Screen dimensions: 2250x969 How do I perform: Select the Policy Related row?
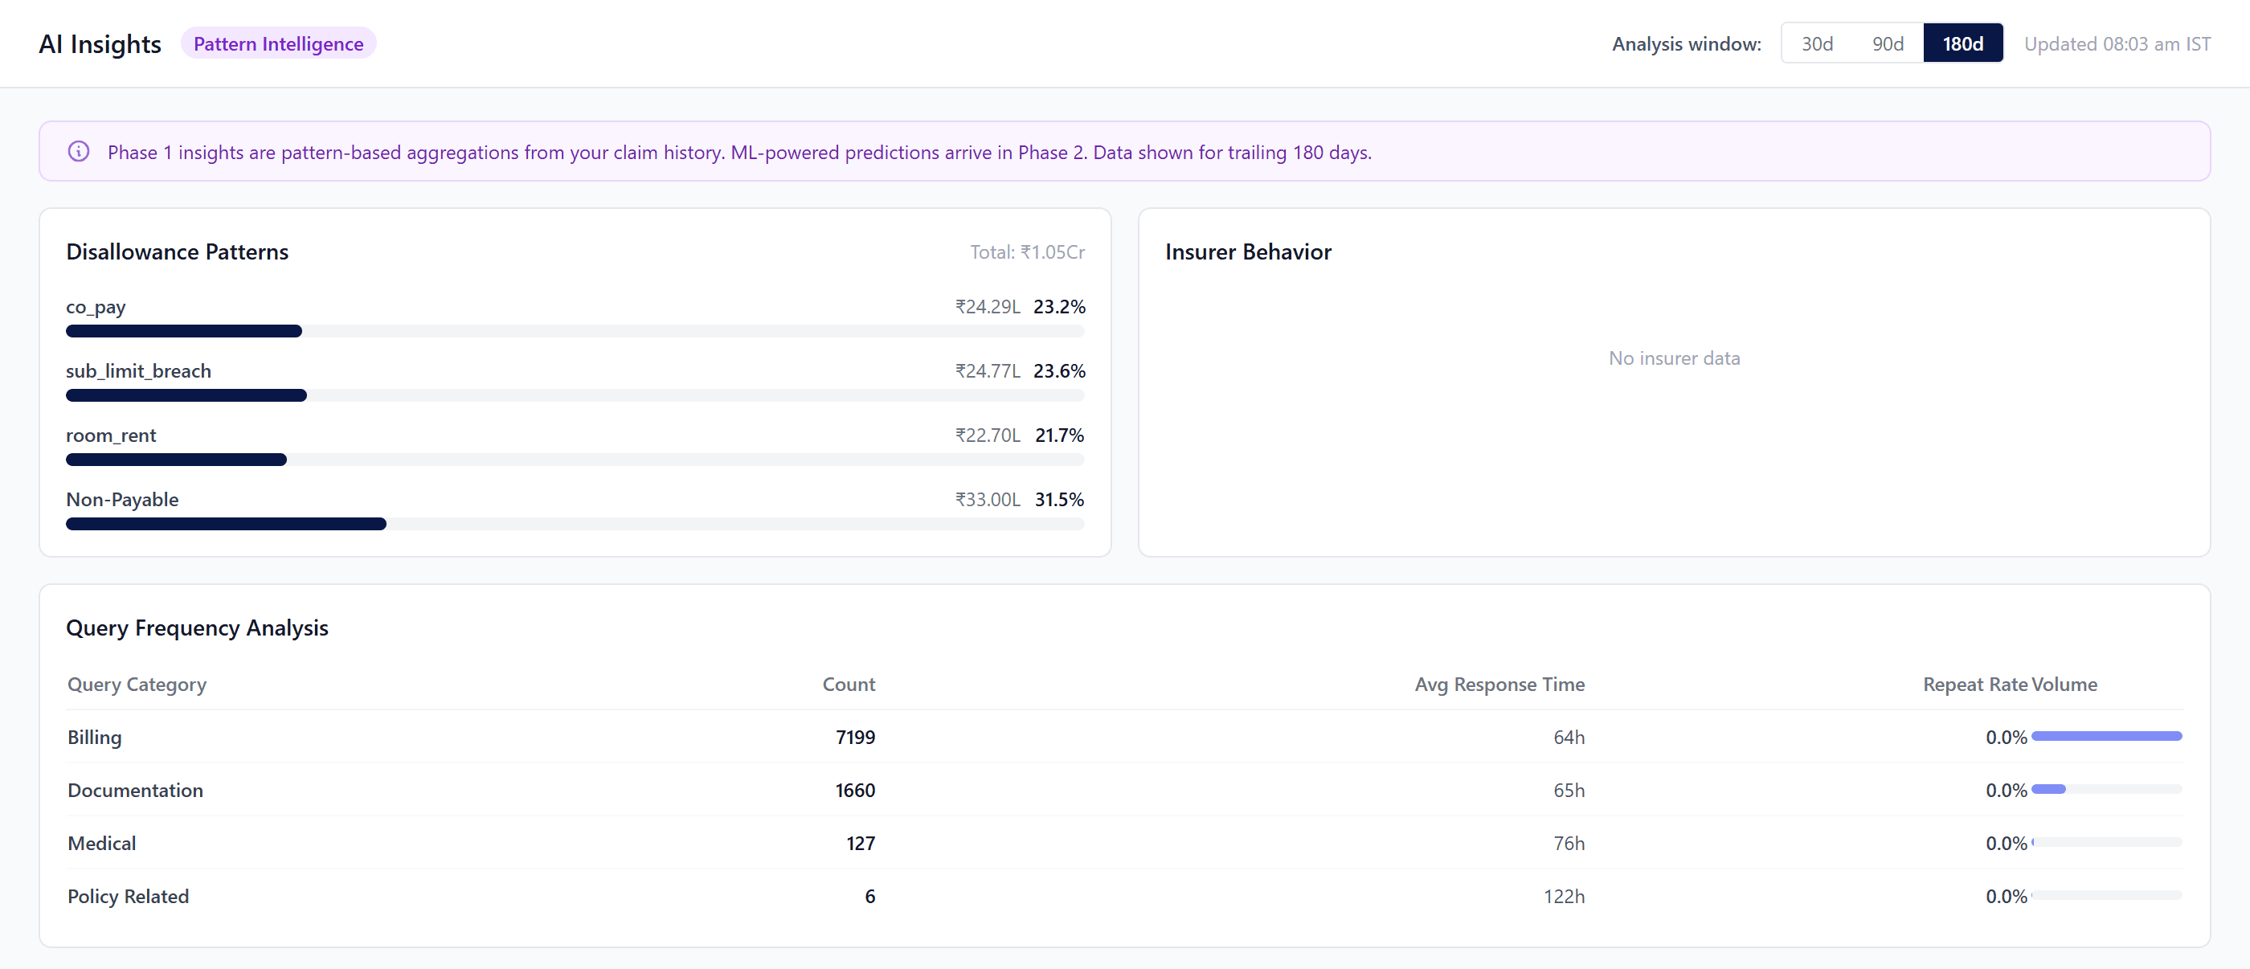[1124, 897]
